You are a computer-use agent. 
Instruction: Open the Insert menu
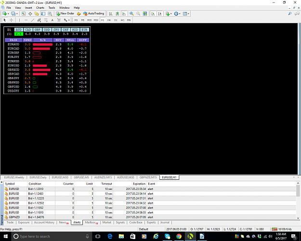coord(28,8)
